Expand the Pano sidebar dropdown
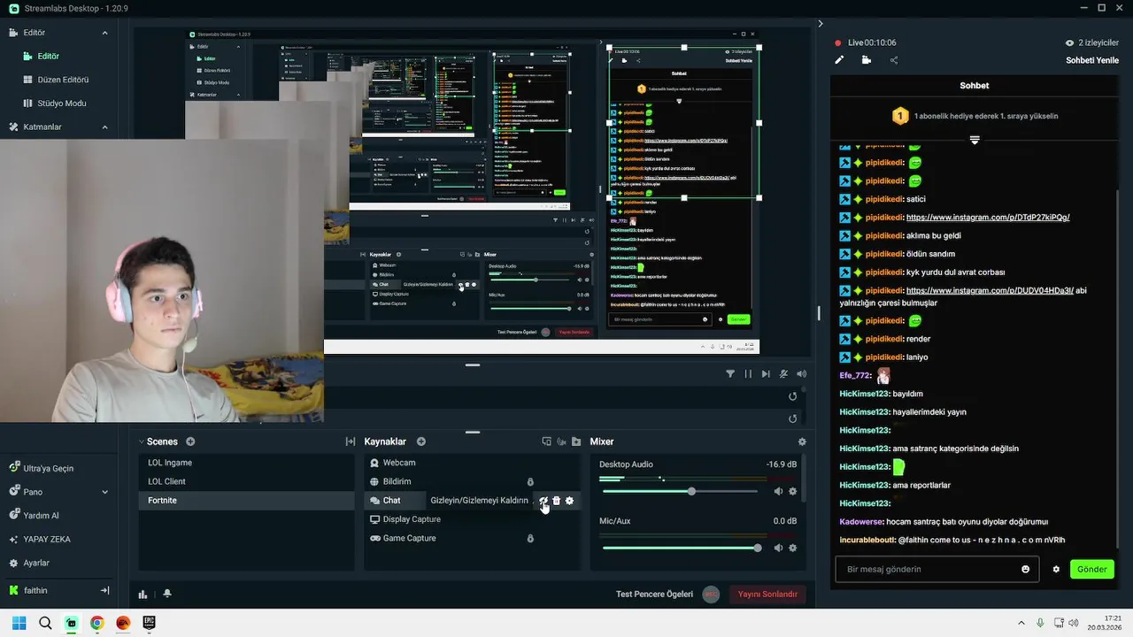The width and height of the screenshot is (1133, 637). (x=104, y=492)
